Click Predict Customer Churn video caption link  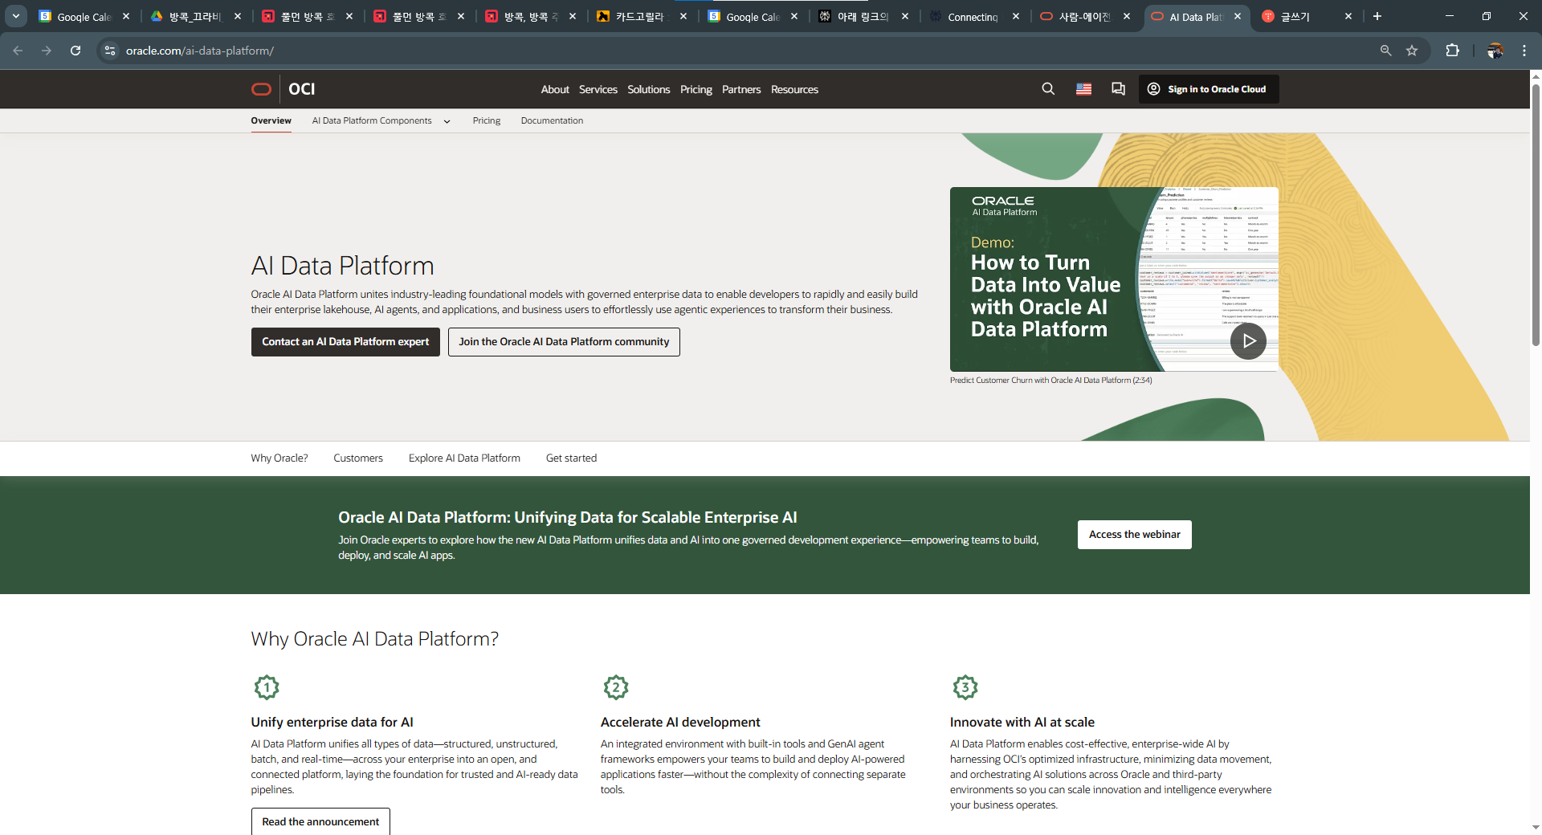pyautogui.click(x=1050, y=381)
